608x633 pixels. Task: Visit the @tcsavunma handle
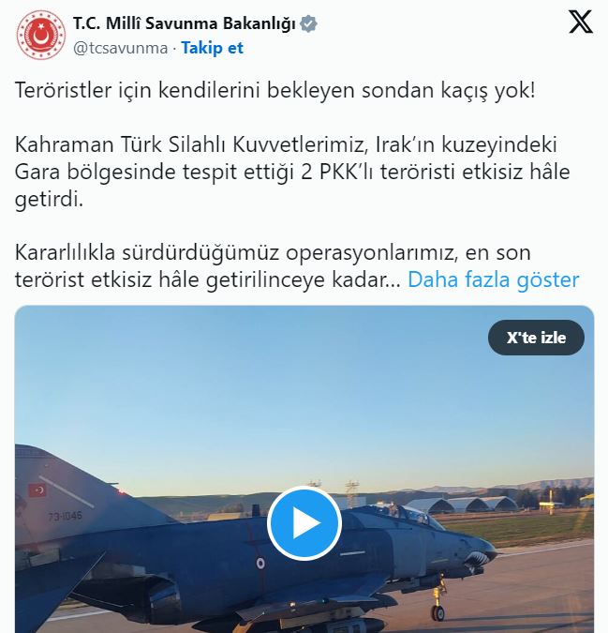click(x=120, y=48)
